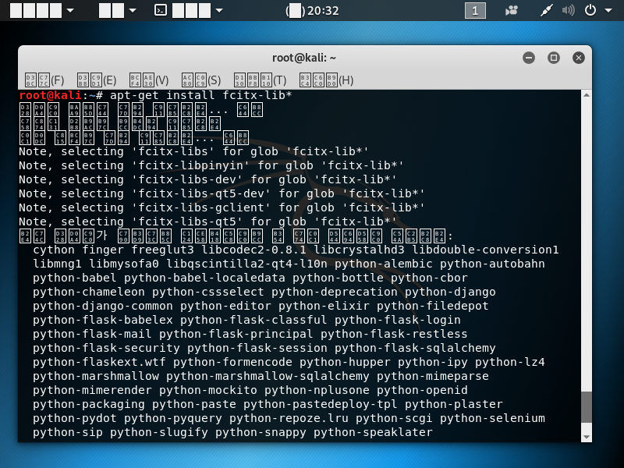Close the root@kali terminal window
This screenshot has height=468, width=624.
point(579,58)
